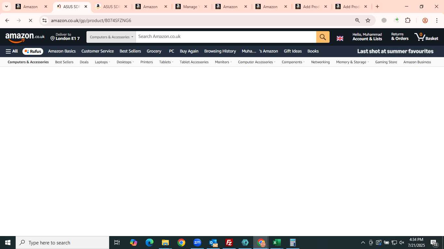Click the browser address bar URL

click(x=91, y=20)
